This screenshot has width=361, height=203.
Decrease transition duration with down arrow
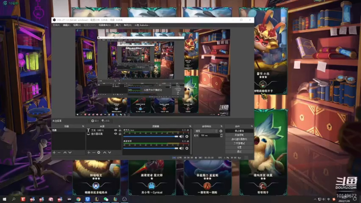[221, 137]
